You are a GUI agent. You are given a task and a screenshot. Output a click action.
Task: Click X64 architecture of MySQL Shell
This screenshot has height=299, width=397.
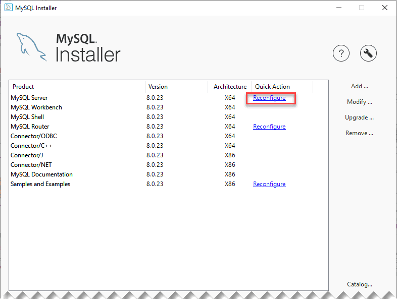coord(230,117)
